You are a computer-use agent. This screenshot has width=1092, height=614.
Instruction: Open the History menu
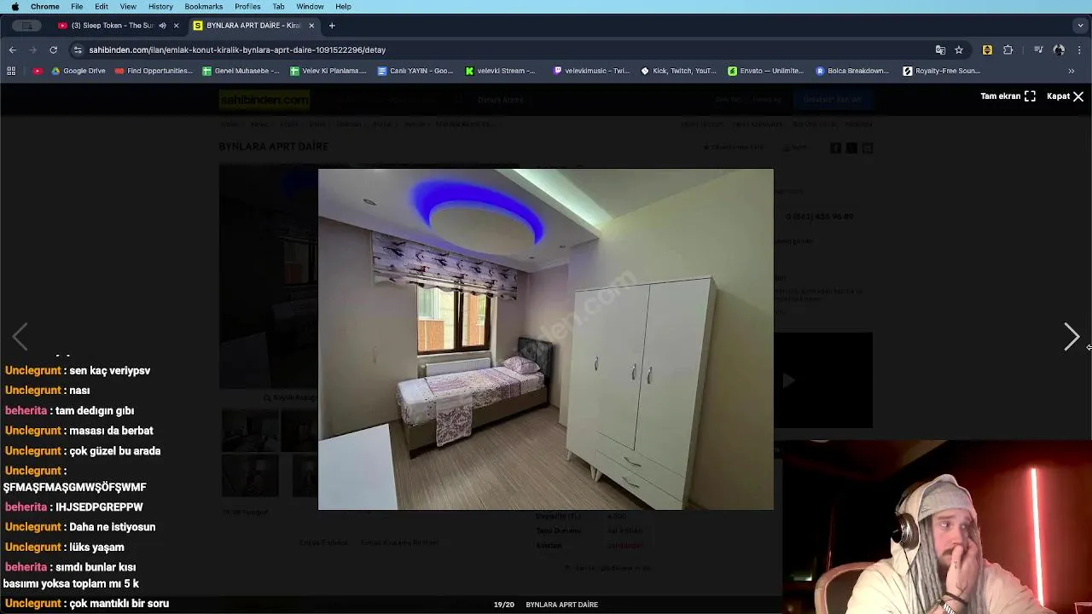coord(160,7)
